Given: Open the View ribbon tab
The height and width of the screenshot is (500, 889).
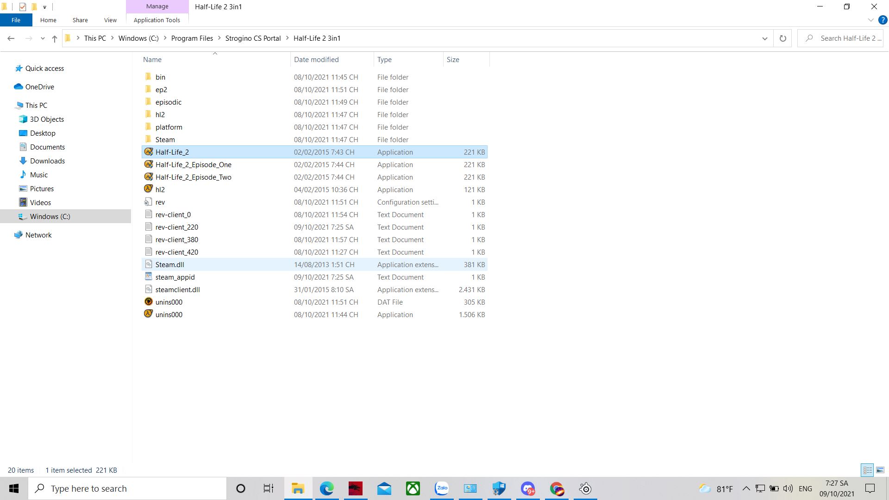Looking at the screenshot, I should click(110, 20).
